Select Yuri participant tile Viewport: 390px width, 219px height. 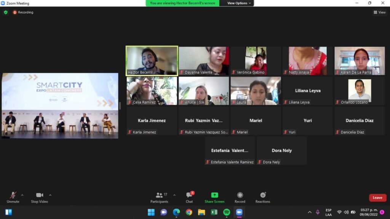[x=308, y=121]
